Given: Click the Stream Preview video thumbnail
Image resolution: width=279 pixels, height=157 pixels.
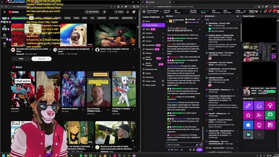Looking at the screenshot, I should click(259, 52).
